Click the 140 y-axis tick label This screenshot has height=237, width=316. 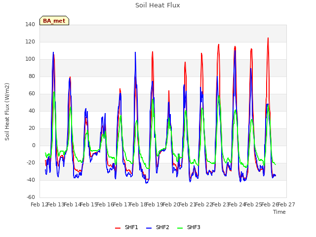30,25
